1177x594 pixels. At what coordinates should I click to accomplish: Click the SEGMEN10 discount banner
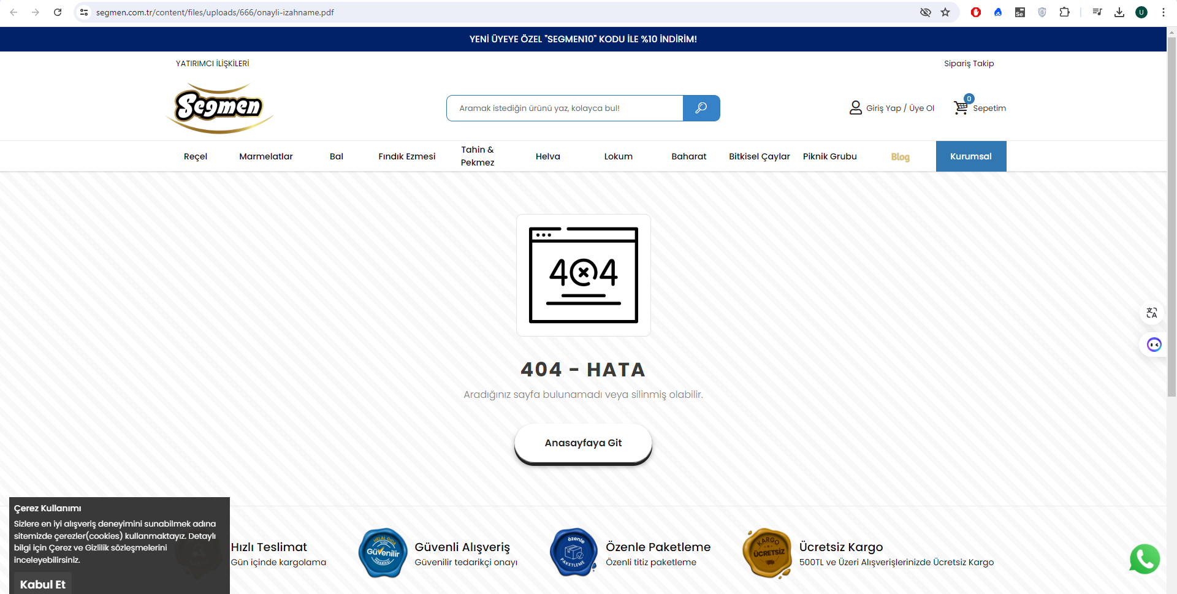583,39
